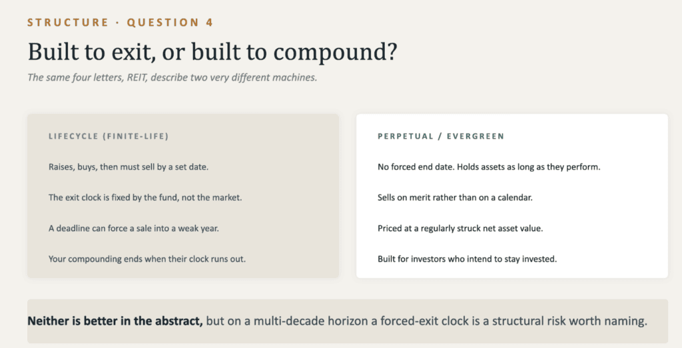682x348 pixels.
Task: Click the 'Structure · Question 4' eyebrow label
Action: click(x=120, y=23)
